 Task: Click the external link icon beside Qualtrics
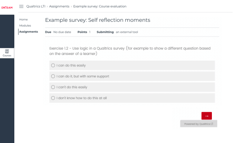pyautogui.click(x=212, y=124)
